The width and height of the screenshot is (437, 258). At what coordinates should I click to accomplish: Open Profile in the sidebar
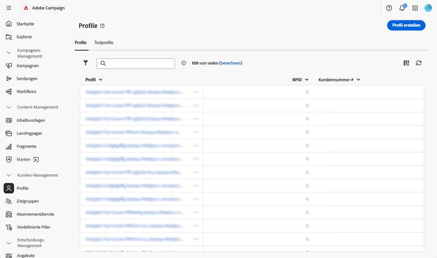22,188
